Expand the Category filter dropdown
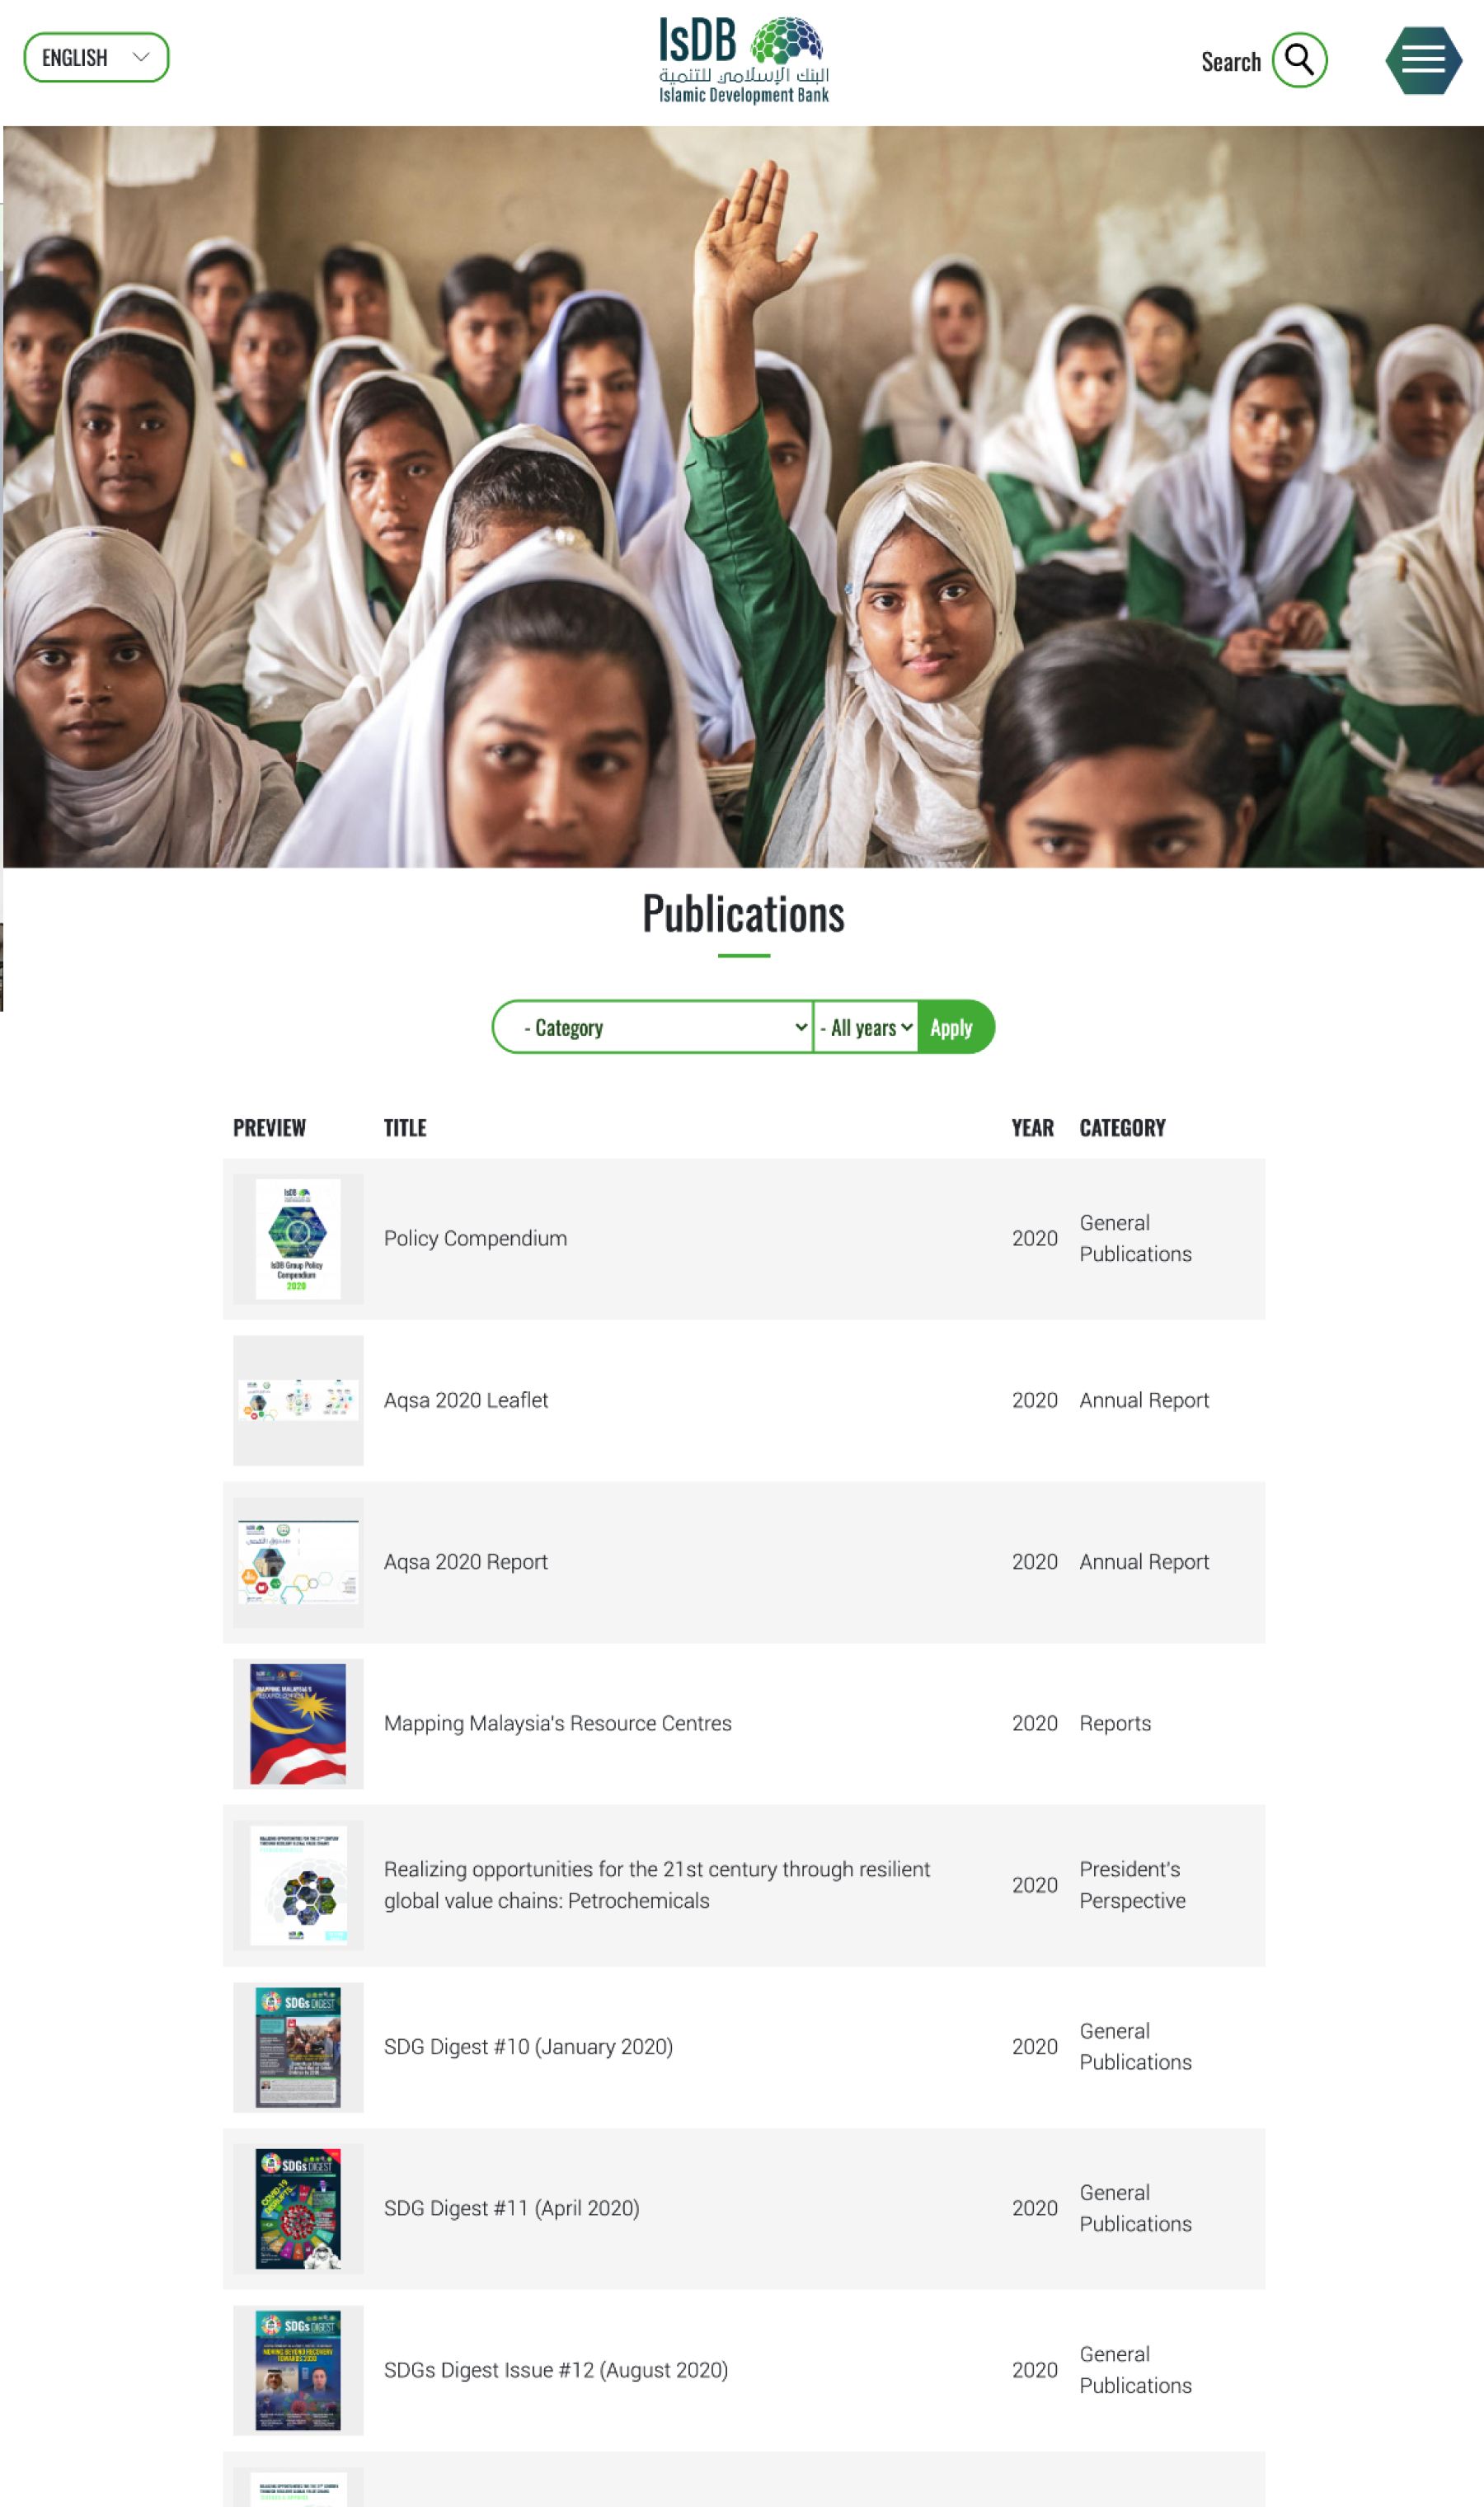The width and height of the screenshot is (1484, 2507). [653, 1027]
